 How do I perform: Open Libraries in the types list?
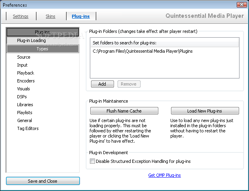tap(25, 105)
